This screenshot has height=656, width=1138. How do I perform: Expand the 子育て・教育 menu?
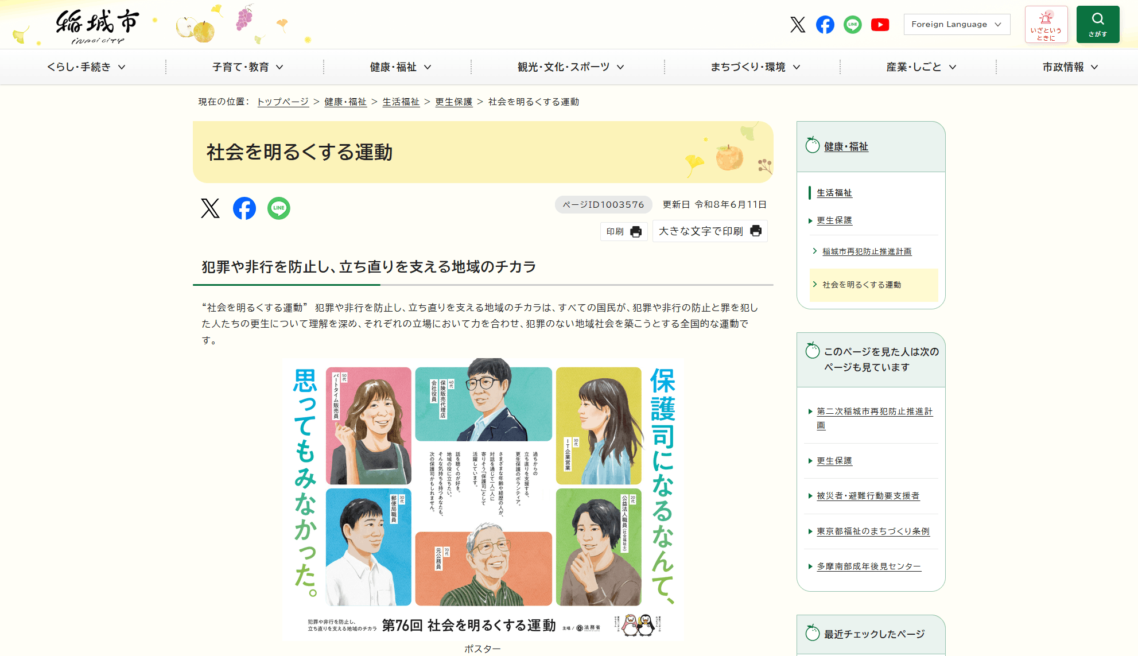pyautogui.click(x=248, y=67)
